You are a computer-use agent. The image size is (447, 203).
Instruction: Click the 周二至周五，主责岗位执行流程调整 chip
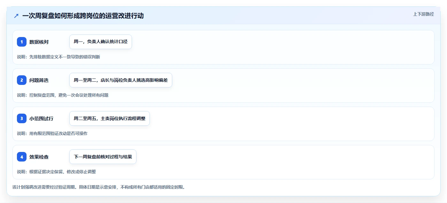coord(110,118)
